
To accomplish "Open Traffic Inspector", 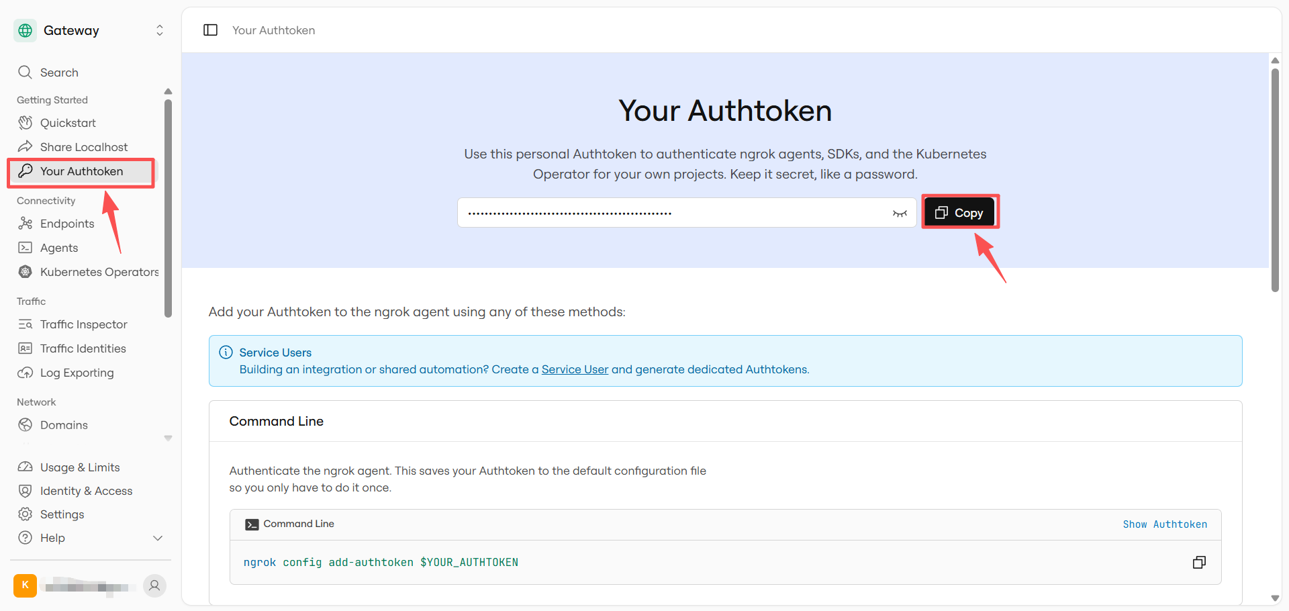I will click(x=84, y=324).
